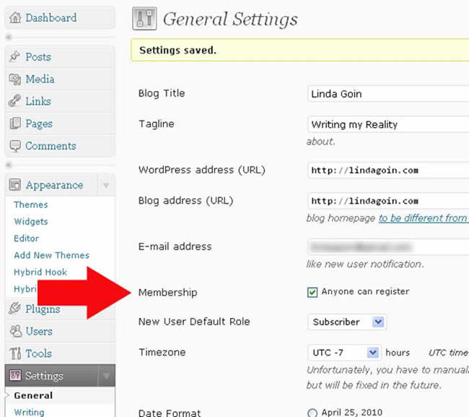Click the Media icon in sidebar

pos(14,79)
